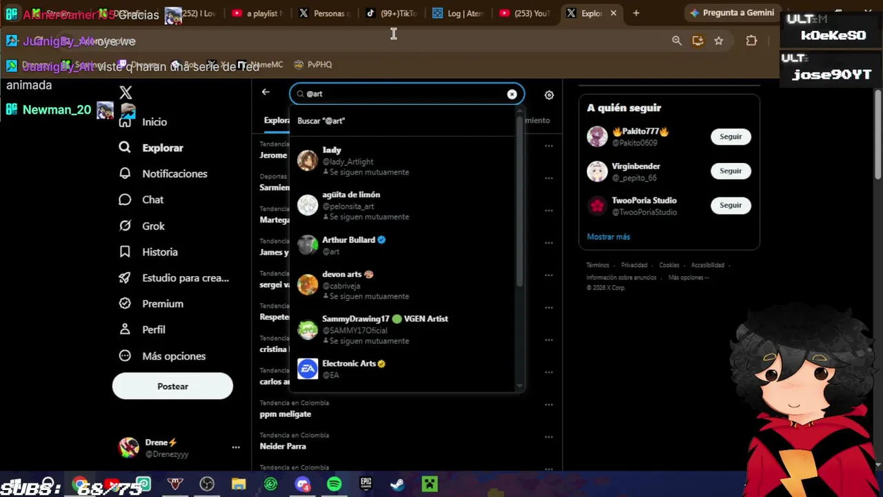Open search settings gear icon
This screenshot has width=883, height=497.
549,95
